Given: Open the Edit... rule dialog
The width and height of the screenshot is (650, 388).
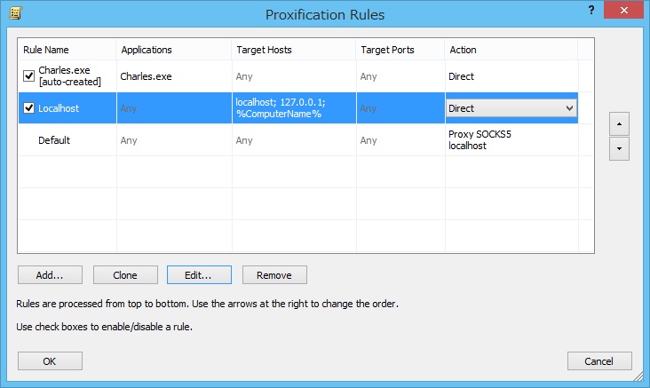Looking at the screenshot, I should coord(199,275).
